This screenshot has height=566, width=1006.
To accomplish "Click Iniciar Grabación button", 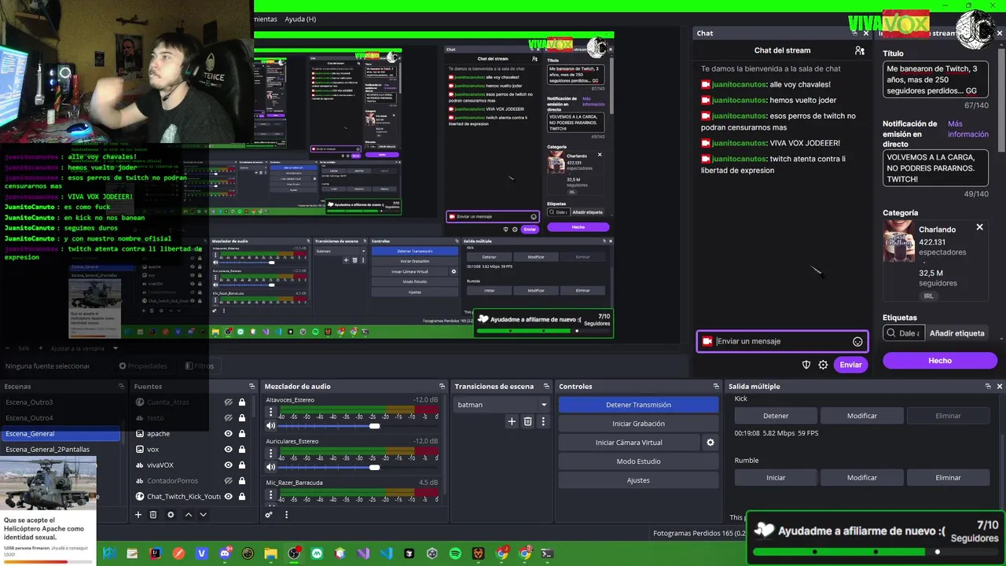I will coord(638,424).
